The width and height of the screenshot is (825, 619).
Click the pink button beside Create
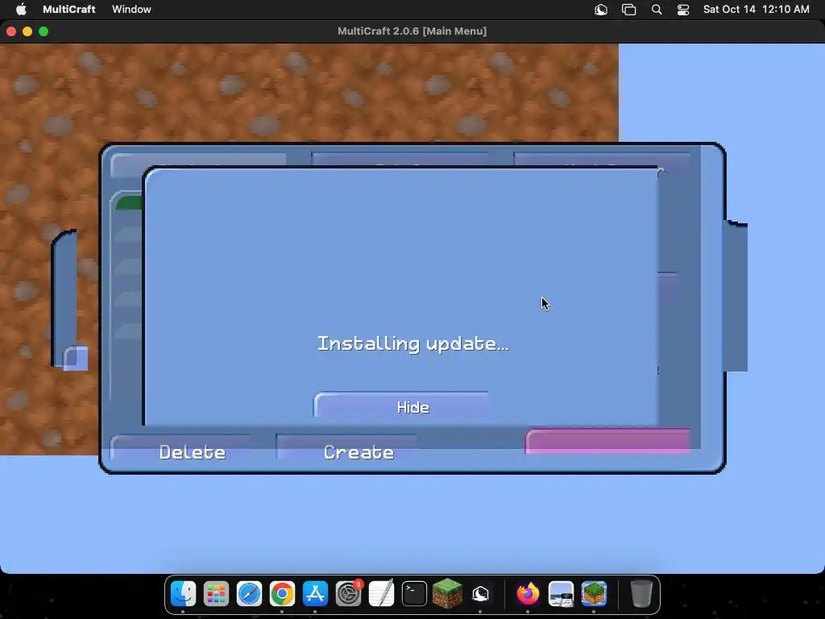click(607, 441)
